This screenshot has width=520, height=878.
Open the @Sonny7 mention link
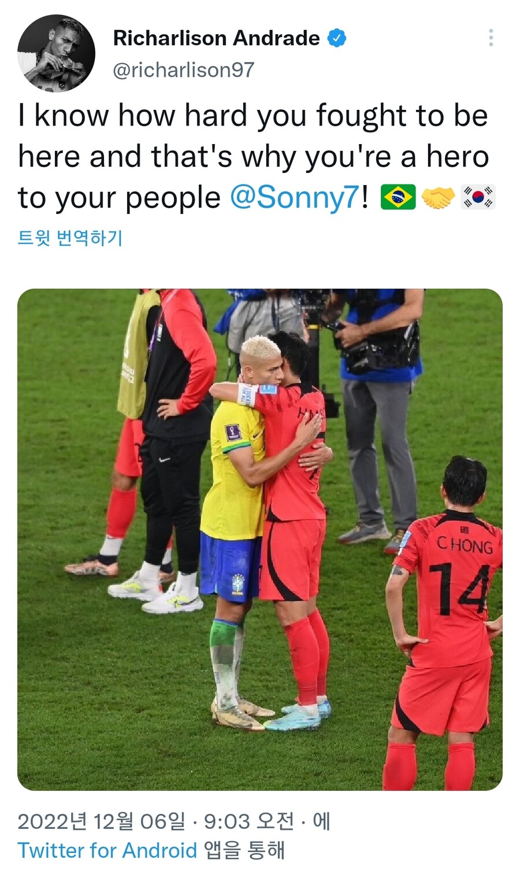pos(295,198)
